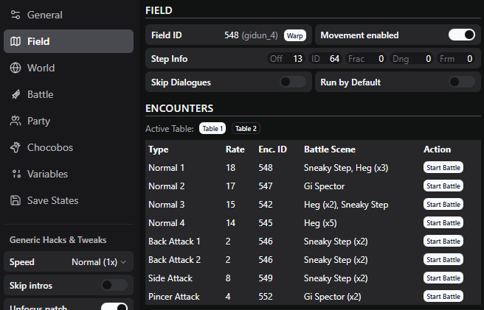
Task: Open the General section
Action: point(69,15)
